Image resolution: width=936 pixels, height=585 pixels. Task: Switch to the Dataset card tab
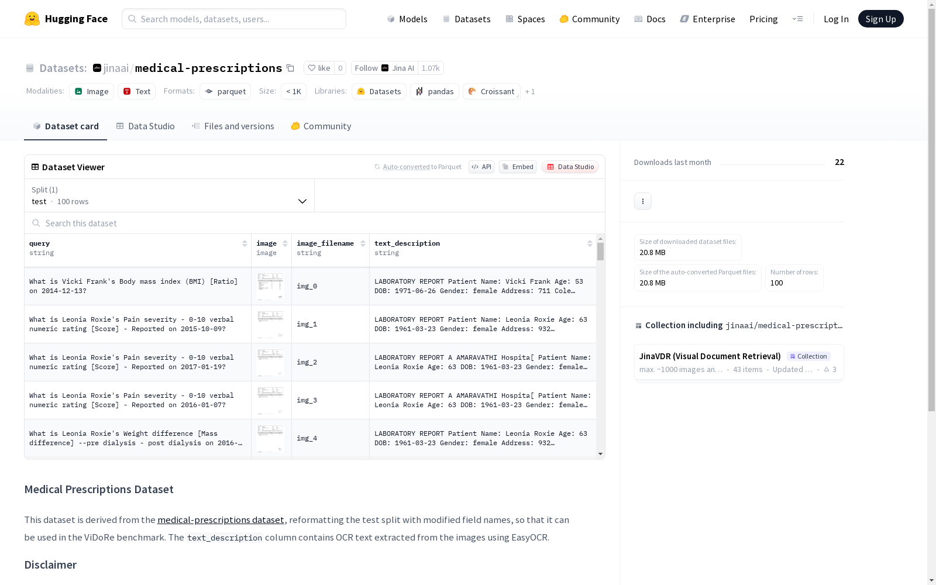tap(66, 126)
